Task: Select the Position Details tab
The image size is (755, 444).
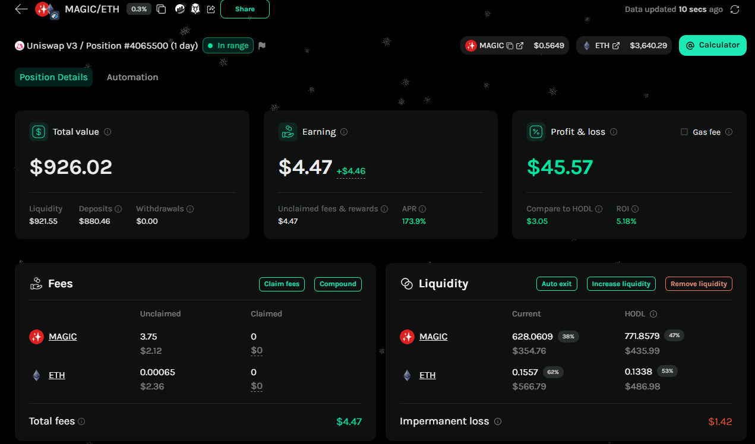Action: pos(53,77)
